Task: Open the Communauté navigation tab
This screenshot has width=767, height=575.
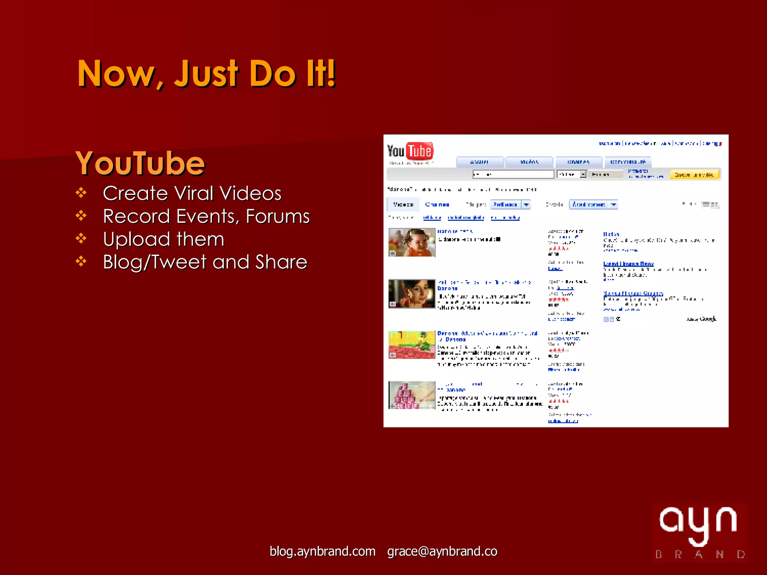Action: (628, 162)
